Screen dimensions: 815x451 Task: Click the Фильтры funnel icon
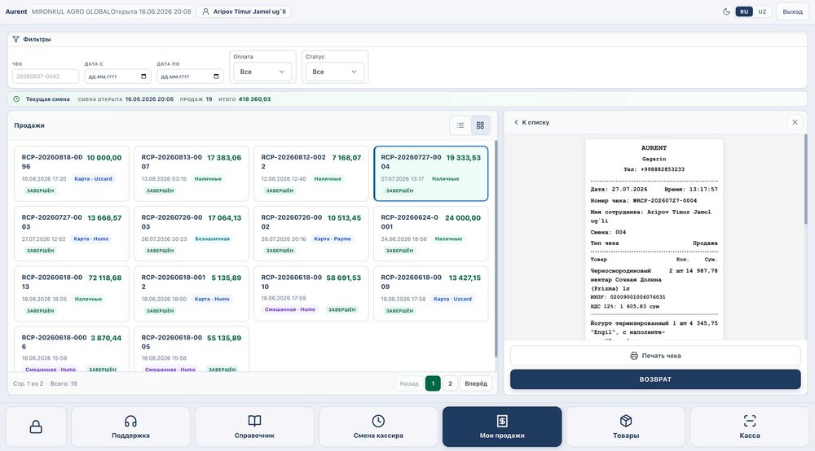[x=16, y=39]
